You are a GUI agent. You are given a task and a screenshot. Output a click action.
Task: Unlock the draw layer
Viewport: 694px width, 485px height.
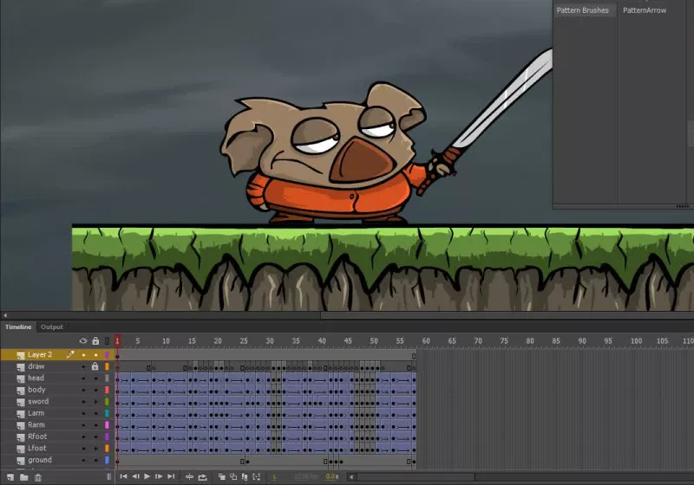(x=95, y=366)
